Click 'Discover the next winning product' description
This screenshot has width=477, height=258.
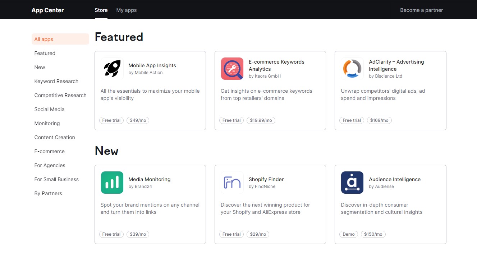coord(265,208)
